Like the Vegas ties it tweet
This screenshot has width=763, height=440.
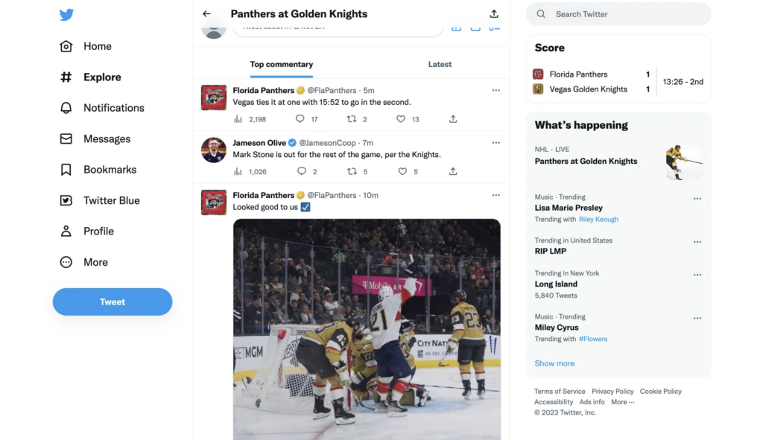(401, 119)
